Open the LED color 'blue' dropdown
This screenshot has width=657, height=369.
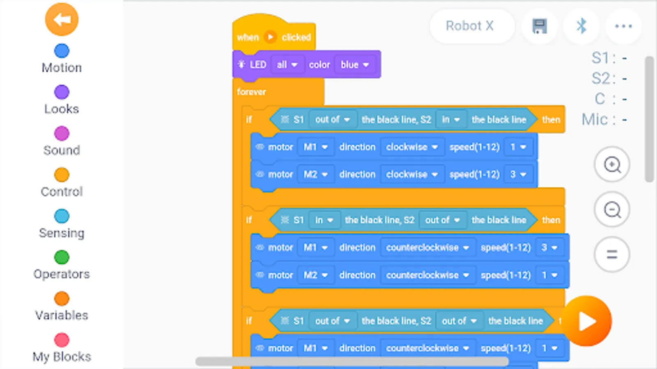(x=355, y=65)
